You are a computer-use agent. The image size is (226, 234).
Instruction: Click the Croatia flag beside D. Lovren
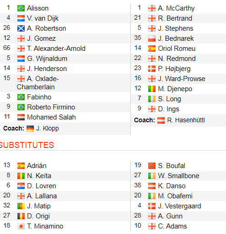(x=21, y=186)
